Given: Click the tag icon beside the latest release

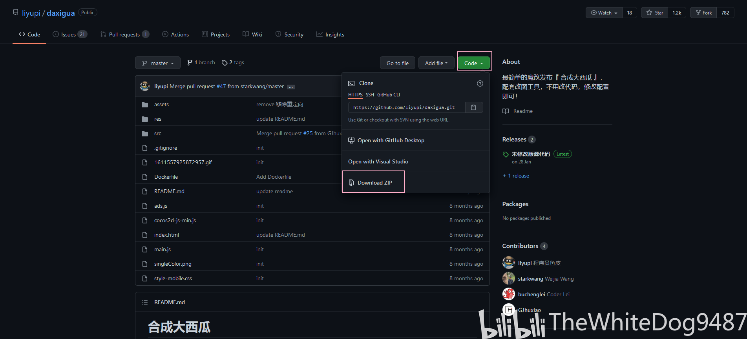Looking at the screenshot, I should click(506, 154).
